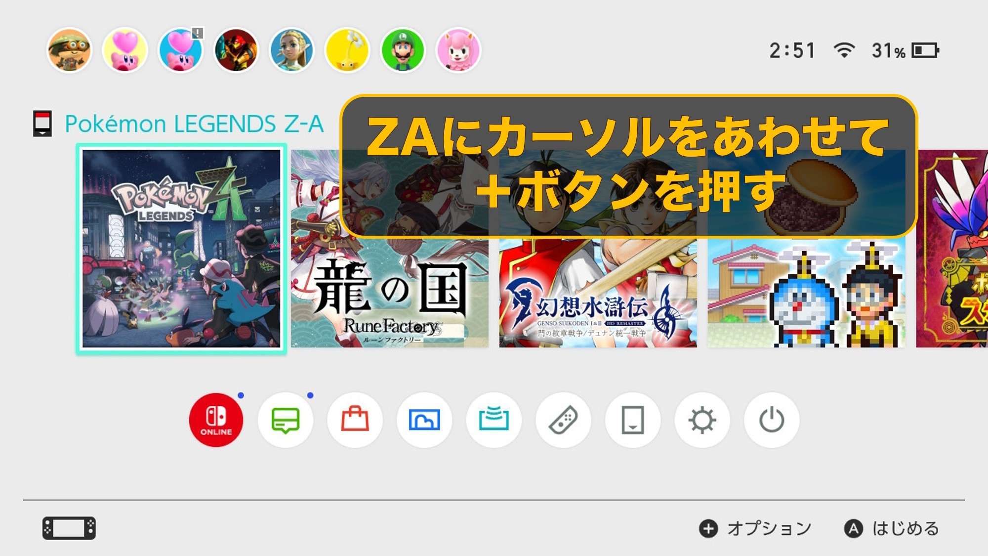The image size is (988, 556).
Task: Open System Settings gear icon
Action: [702, 420]
